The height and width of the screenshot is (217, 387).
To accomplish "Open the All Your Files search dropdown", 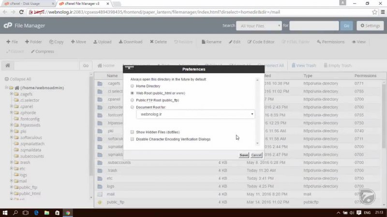I will pos(258,26).
